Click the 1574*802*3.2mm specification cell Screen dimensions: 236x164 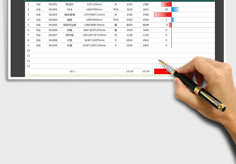pyautogui.click(x=94, y=14)
